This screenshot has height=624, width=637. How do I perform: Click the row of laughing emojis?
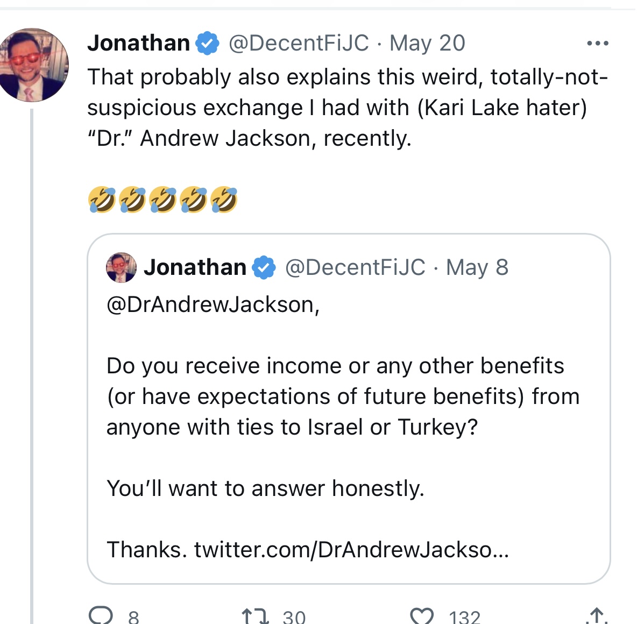[x=162, y=200]
